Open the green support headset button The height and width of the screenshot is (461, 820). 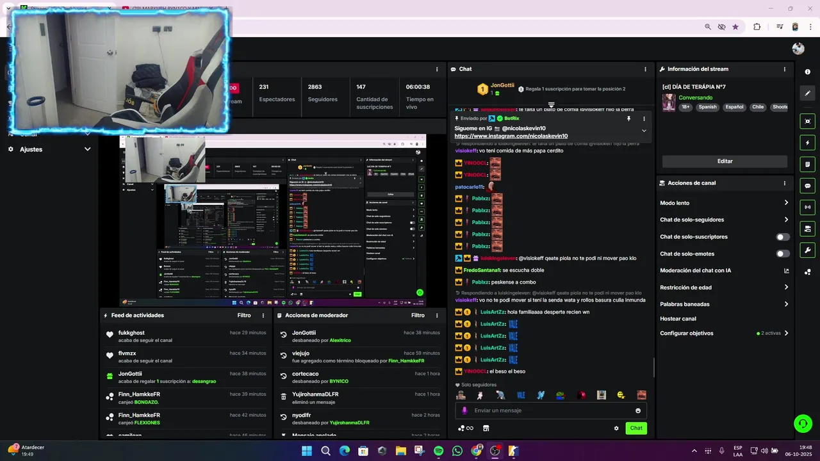[x=802, y=423]
